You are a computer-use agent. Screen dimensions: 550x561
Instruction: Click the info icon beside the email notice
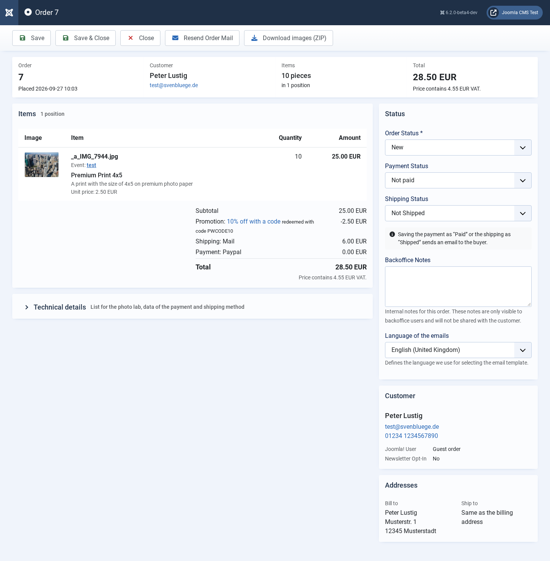(392, 234)
